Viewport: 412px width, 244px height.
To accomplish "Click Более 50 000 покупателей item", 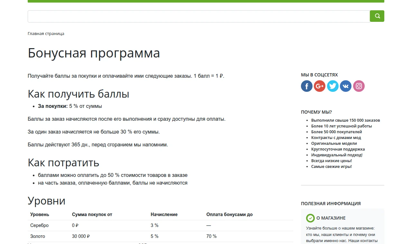I will point(336,132).
